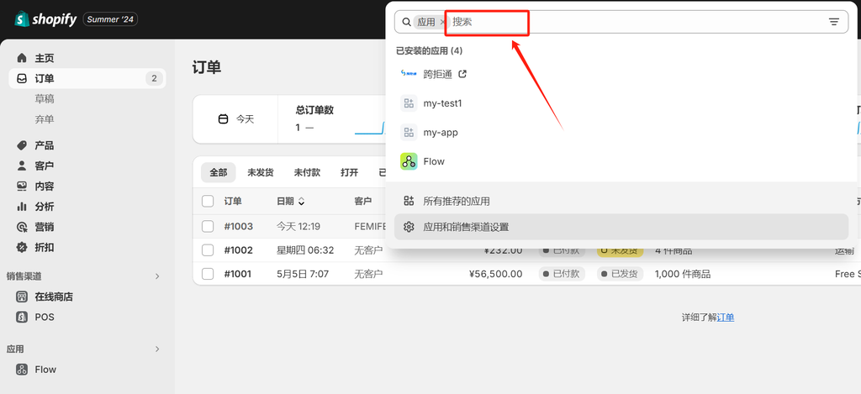Click the gear icon beside 应用和销售渠道设置
Viewport: 861px width, 394px height.
pyautogui.click(x=409, y=227)
